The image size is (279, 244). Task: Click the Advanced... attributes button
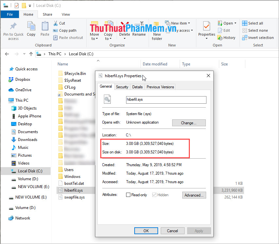tap(194, 195)
